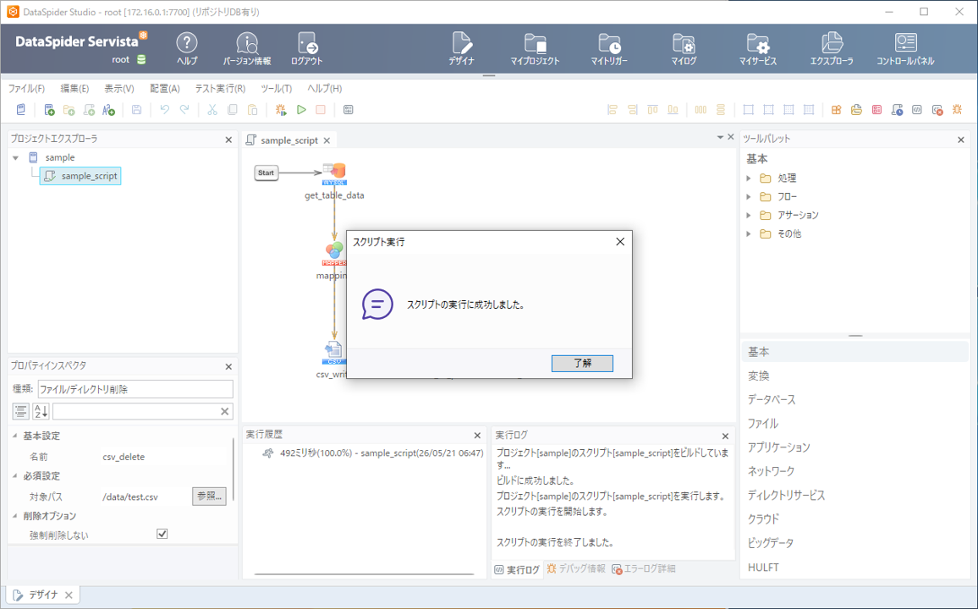Click the new folder toolbar icon
978x609 pixels.
coord(69,110)
